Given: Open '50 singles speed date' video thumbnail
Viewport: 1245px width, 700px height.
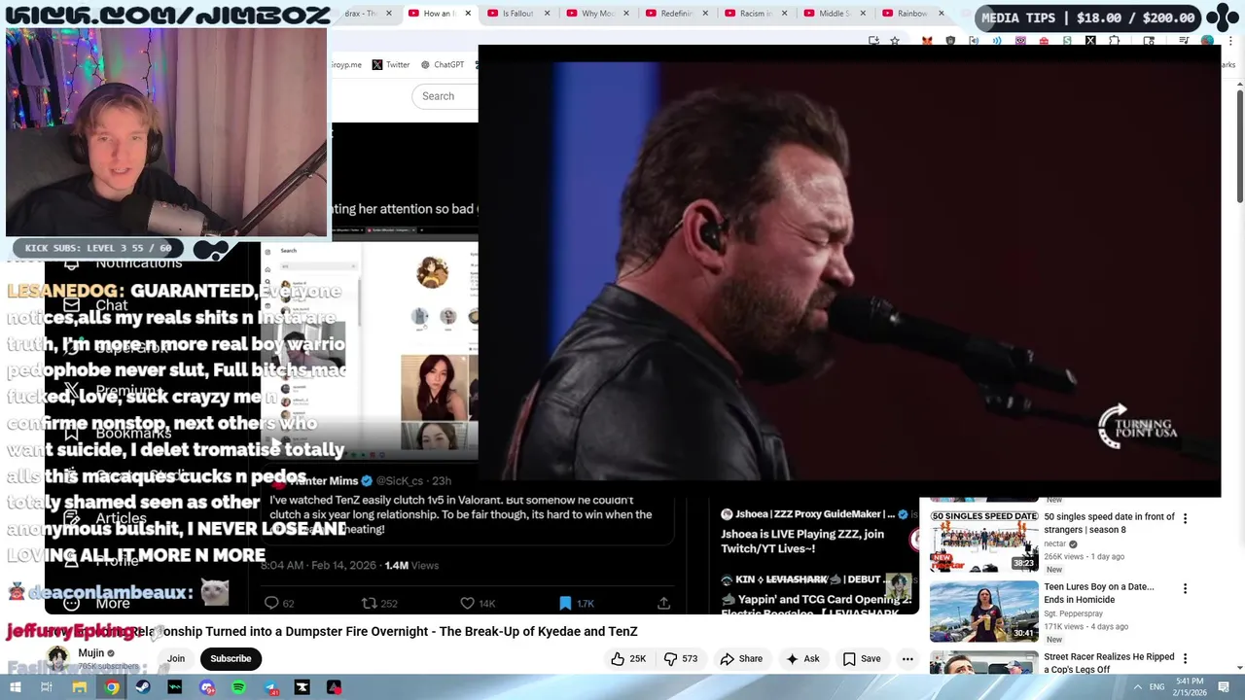Looking at the screenshot, I should 984,541.
